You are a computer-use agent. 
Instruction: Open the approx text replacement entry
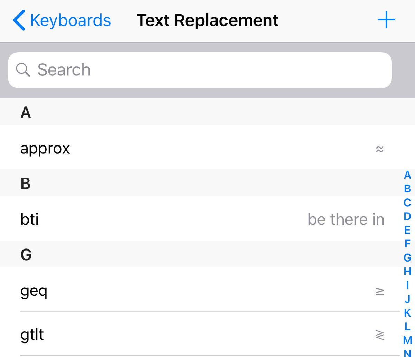(201, 149)
